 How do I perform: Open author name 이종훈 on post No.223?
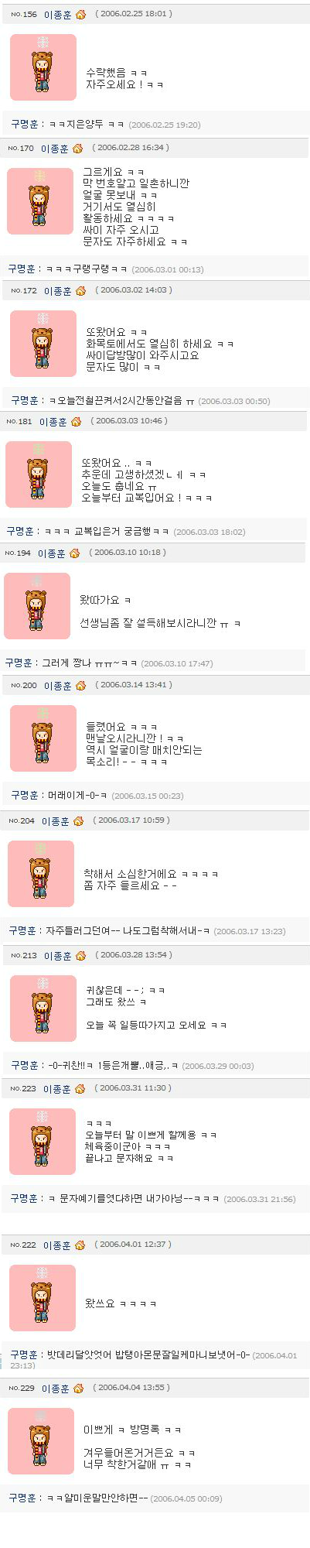57,1089
